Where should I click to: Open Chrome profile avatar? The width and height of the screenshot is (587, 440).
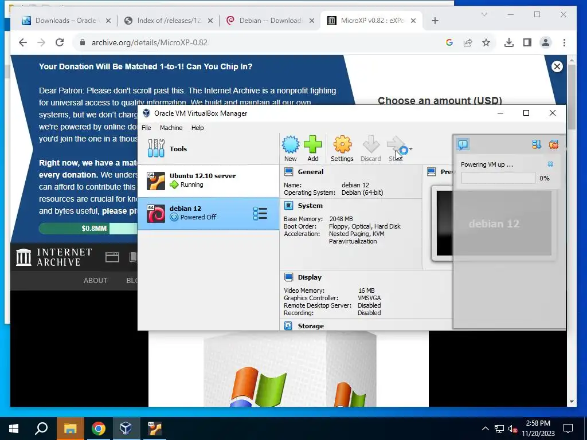click(546, 42)
